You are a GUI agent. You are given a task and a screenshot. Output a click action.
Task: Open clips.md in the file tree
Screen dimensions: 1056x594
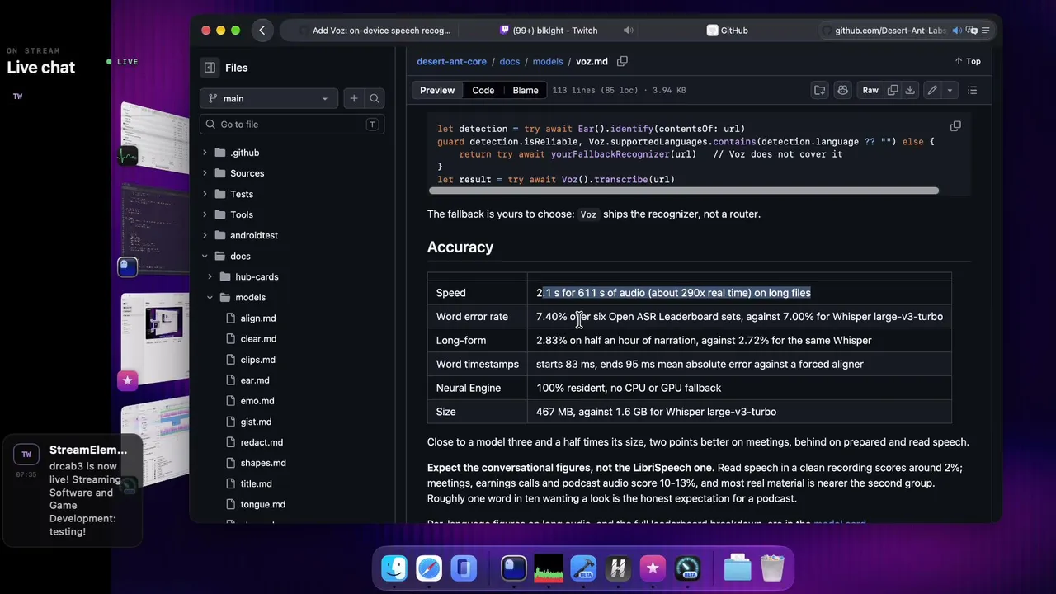258,360
